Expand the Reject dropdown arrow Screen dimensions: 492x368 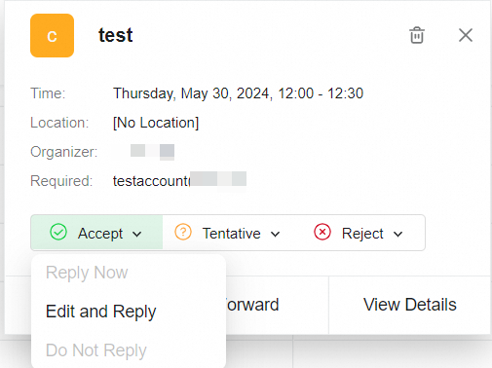397,234
